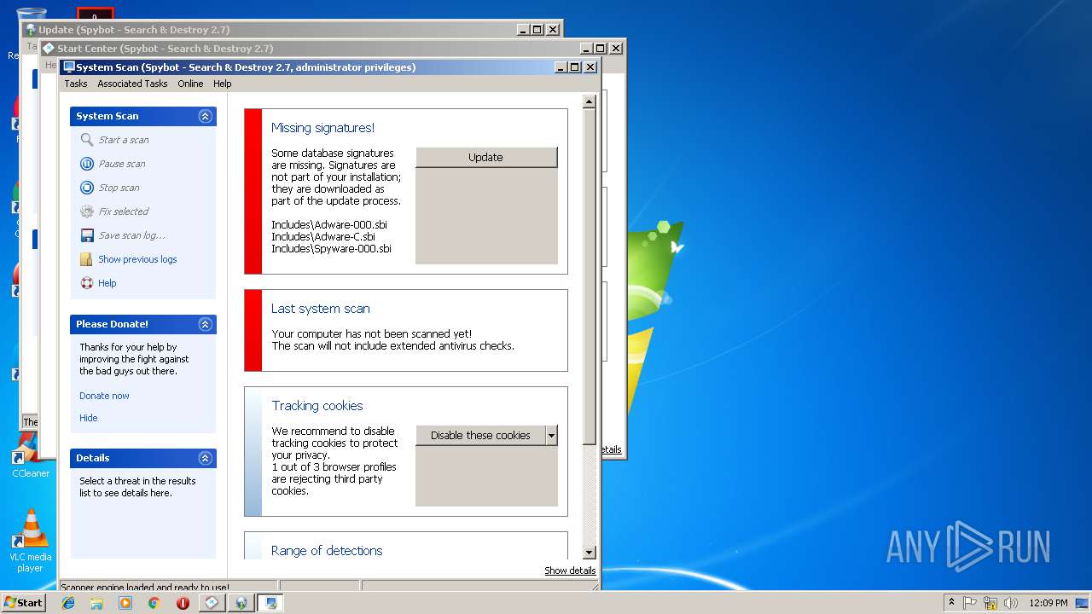Click Show desktop button at taskbar end
Viewport: 1092px width, 614px height.
click(x=1083, y=603)
